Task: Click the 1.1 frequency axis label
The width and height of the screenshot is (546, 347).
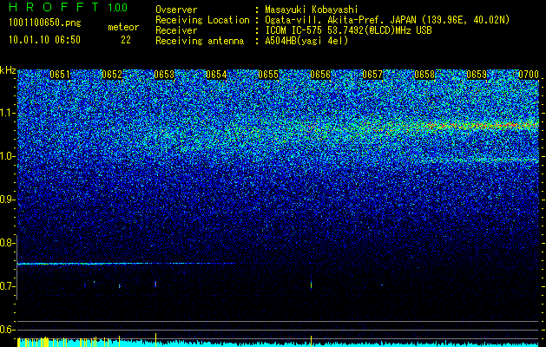Action: tap(7, 113)
